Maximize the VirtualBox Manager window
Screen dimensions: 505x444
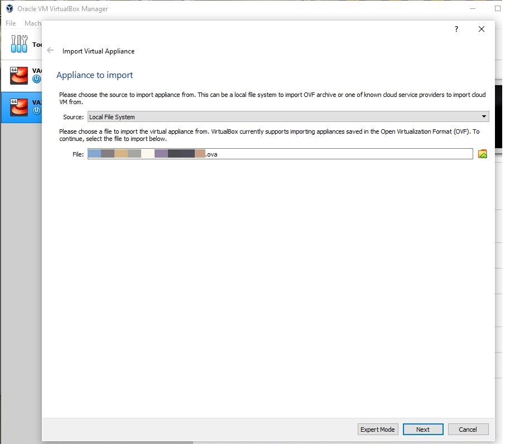pyautogui.click(x=498, y=9)
